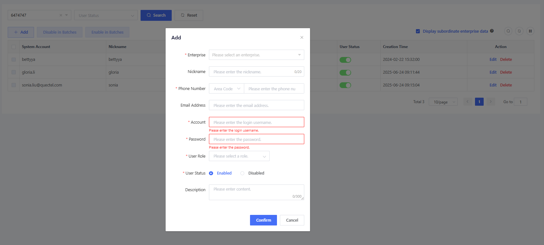Open the 10/page page size selector
544x245 pixels.
(x=443, y=102)
